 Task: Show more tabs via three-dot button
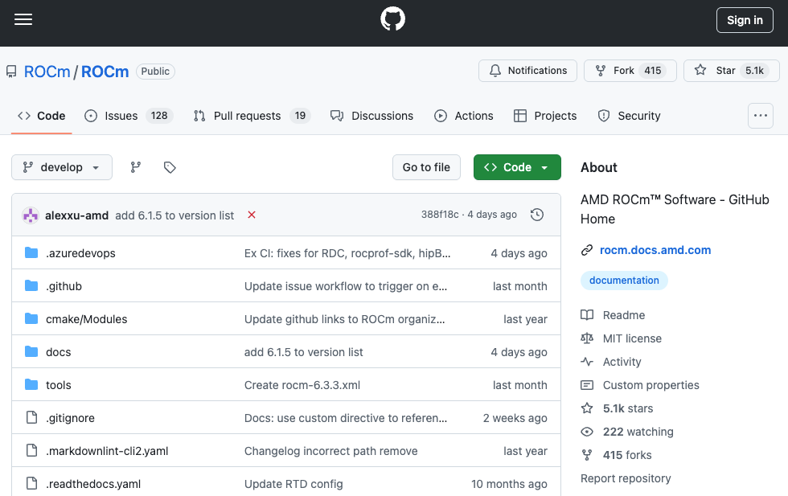760,116
